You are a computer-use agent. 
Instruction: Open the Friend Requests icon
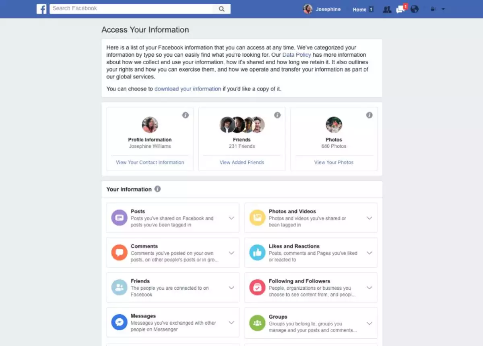click(x=387, y=9)
